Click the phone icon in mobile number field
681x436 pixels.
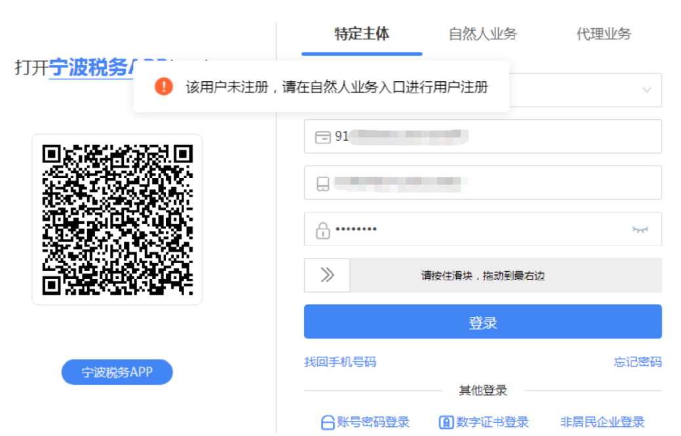[322, 184]
